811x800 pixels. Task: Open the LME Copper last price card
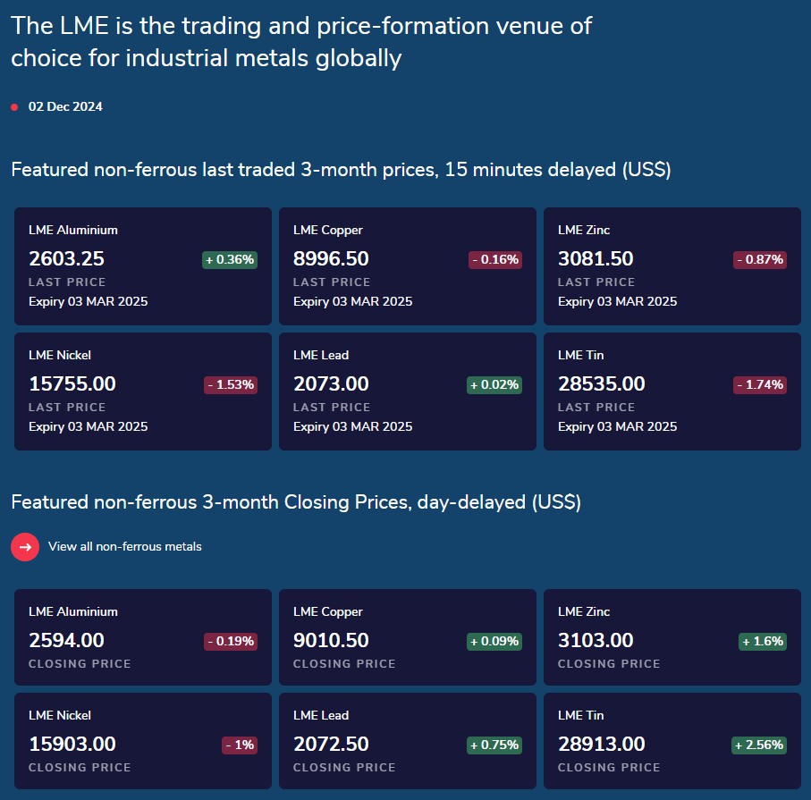click(x=408, y=266)
